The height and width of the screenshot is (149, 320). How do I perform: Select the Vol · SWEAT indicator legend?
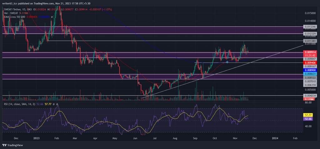click(x=10, y=13)
